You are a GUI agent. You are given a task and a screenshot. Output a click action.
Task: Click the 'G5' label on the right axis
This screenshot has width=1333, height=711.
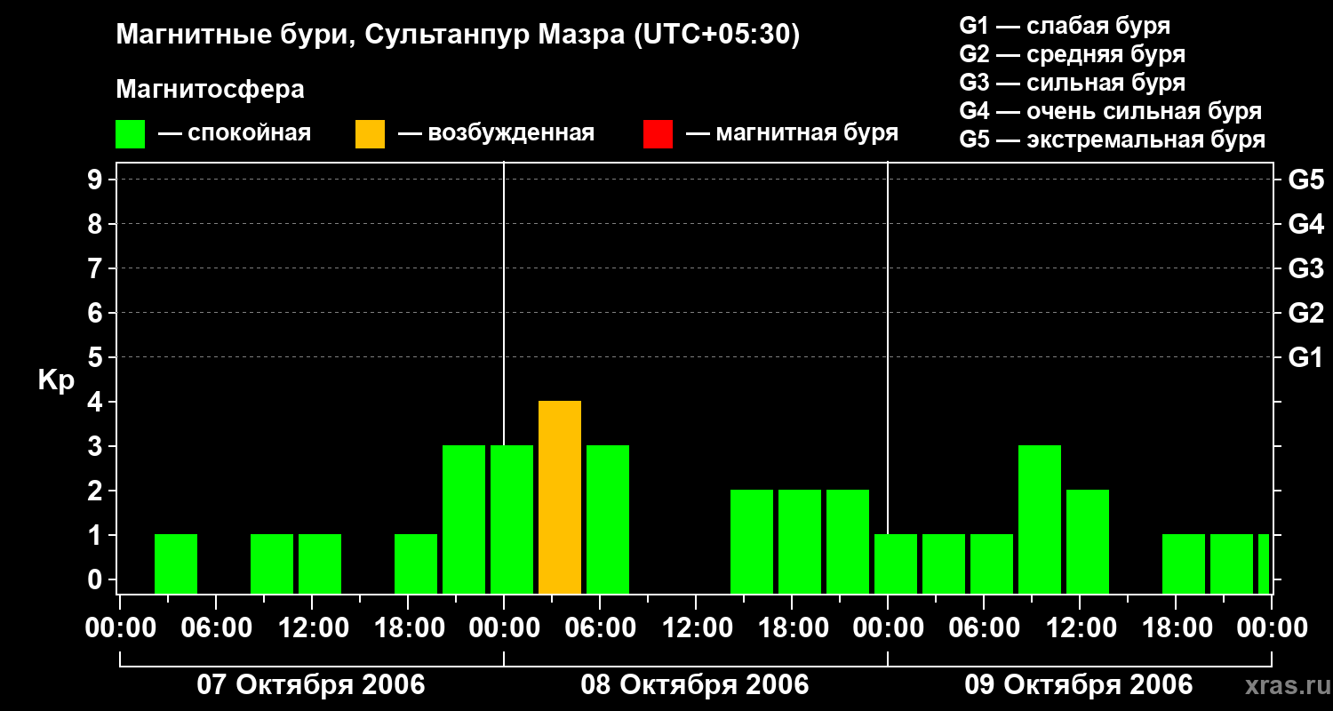[1306, 180]
